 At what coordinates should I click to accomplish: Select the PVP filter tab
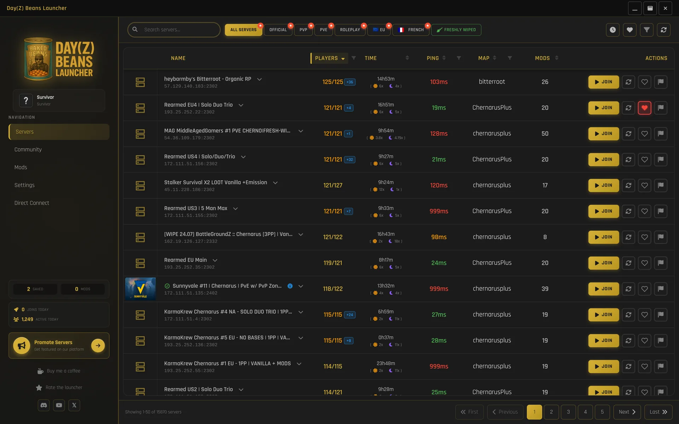(303, 30)
